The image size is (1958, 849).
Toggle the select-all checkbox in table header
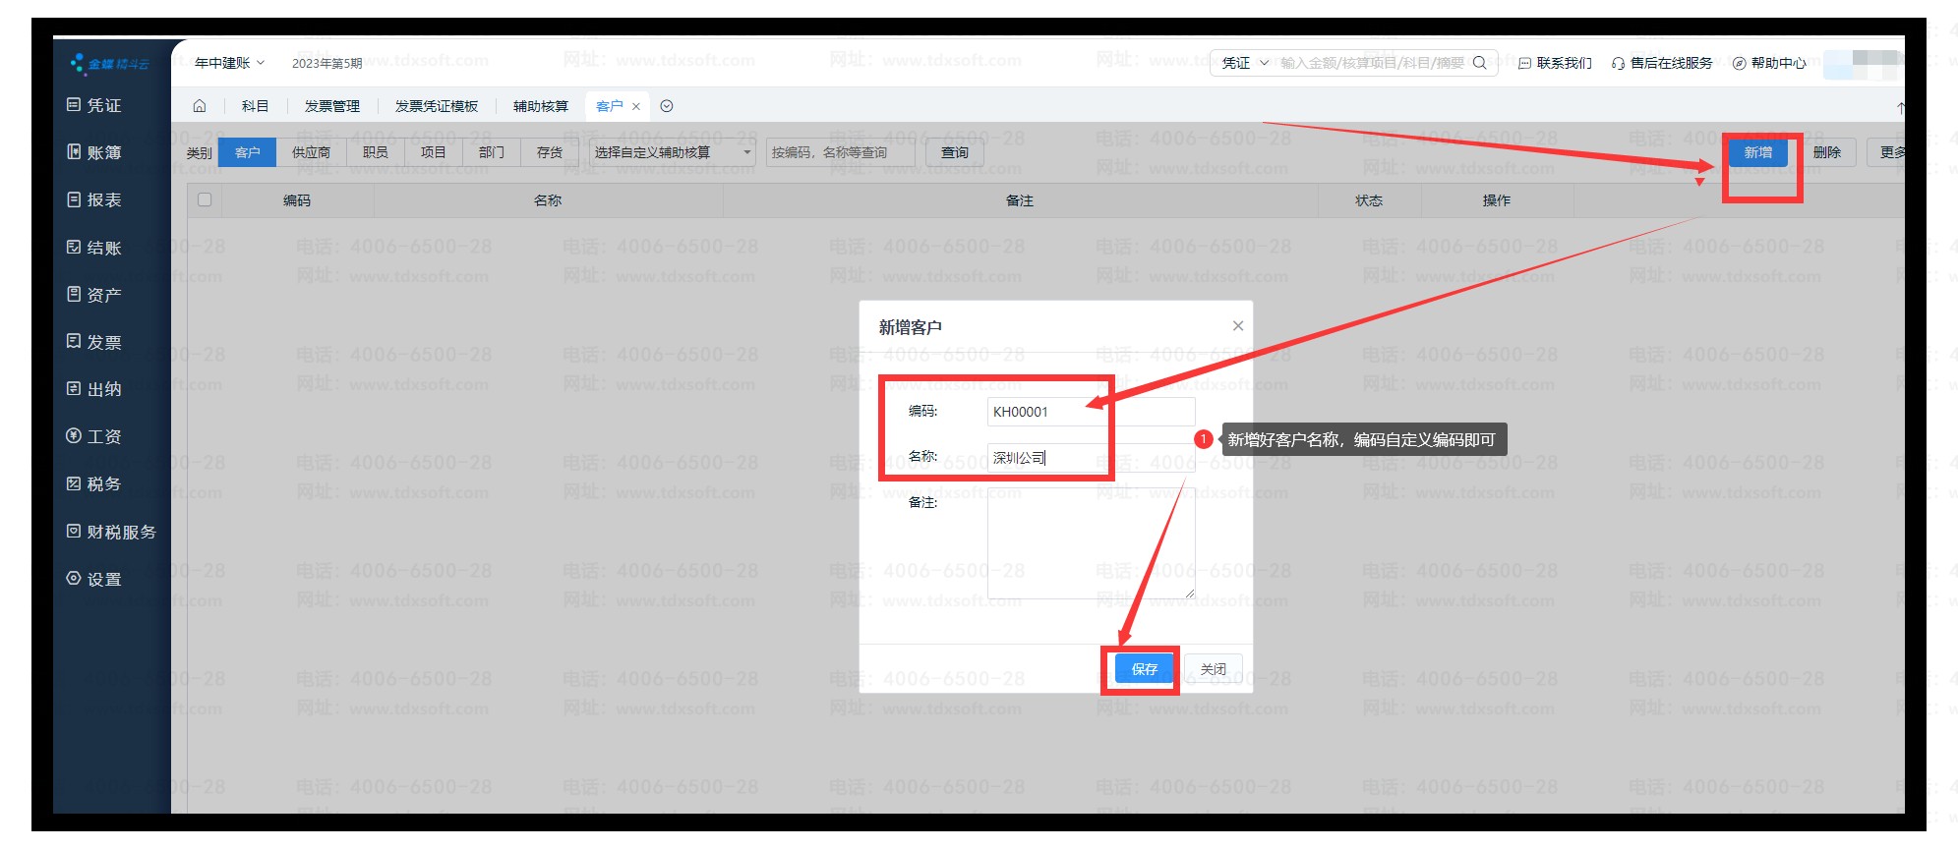coord(205,199)
